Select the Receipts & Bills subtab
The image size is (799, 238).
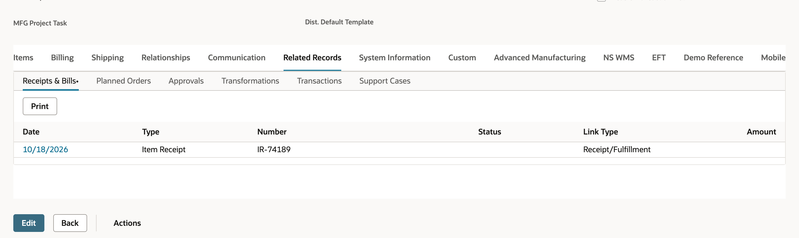click(50, 81)
